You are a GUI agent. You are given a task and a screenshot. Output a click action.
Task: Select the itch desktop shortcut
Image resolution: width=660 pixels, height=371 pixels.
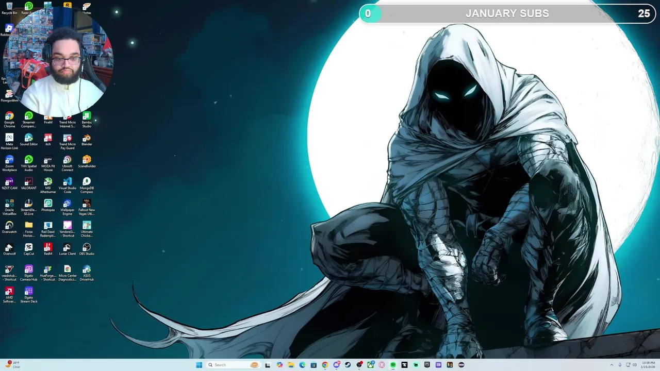click(x=48, y=140)
